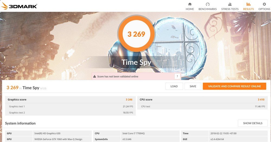Select the Graphics score row
Viewport: 271px width, 142px height.
tap(70, 100)
